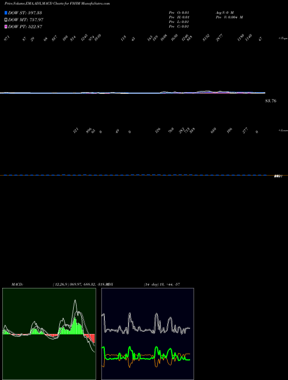
Task: Click the Pre V: 0.004 M value
Action: pos(229,17)
